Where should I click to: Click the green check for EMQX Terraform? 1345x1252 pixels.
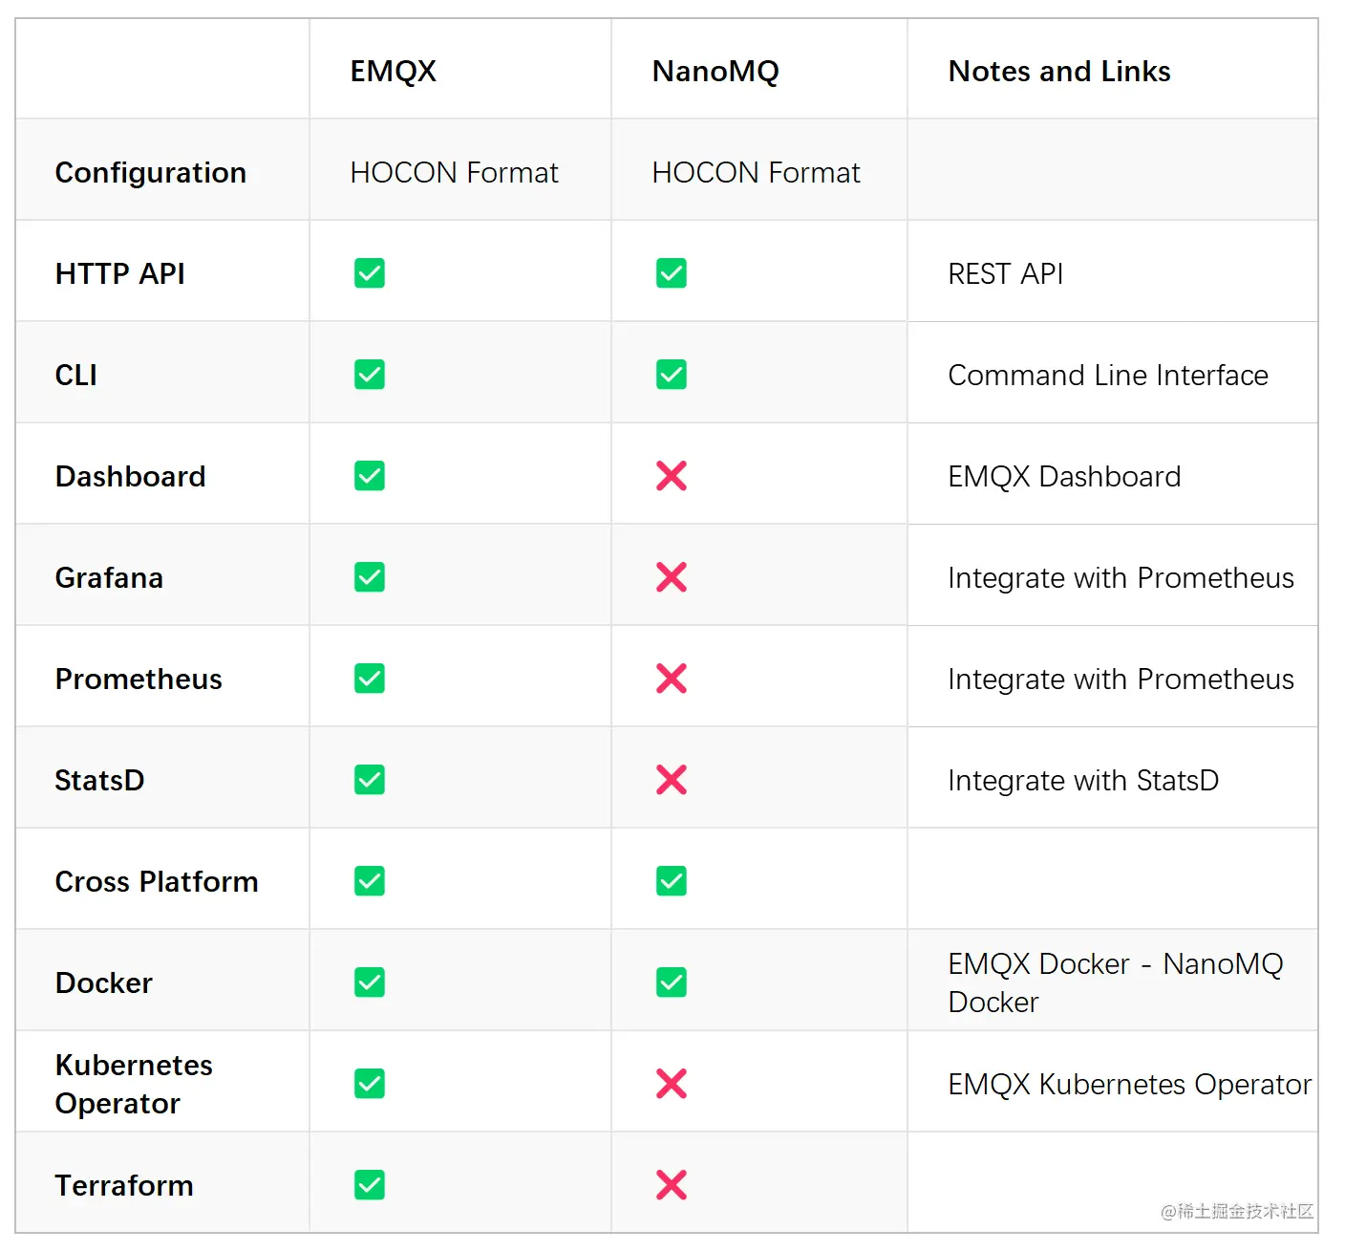tap(370, 1185)
